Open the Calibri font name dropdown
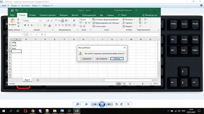Screen dimensions: 204x114 point(39,21)
